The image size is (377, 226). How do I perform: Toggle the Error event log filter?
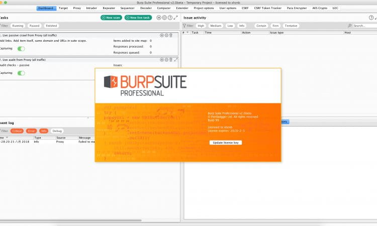pyautogui.click(x=31, y=131)
